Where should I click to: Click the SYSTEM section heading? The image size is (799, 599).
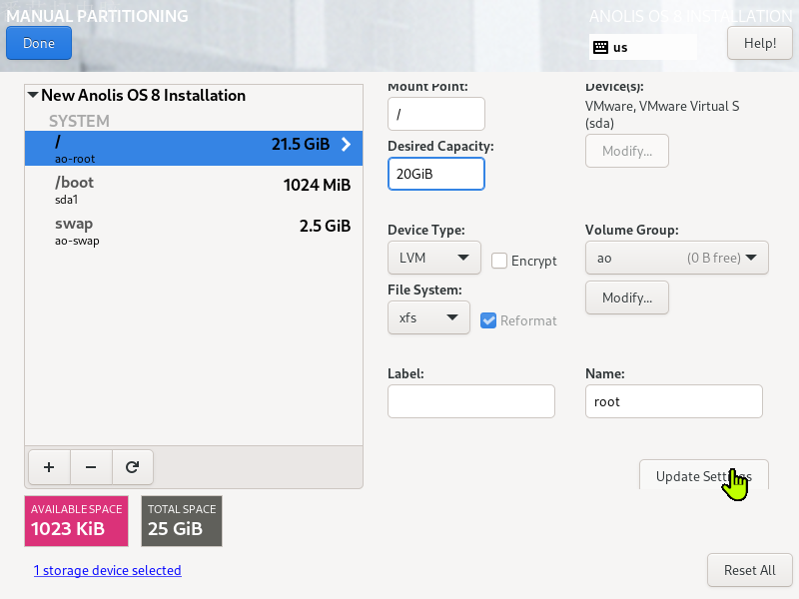pos(79,121)
